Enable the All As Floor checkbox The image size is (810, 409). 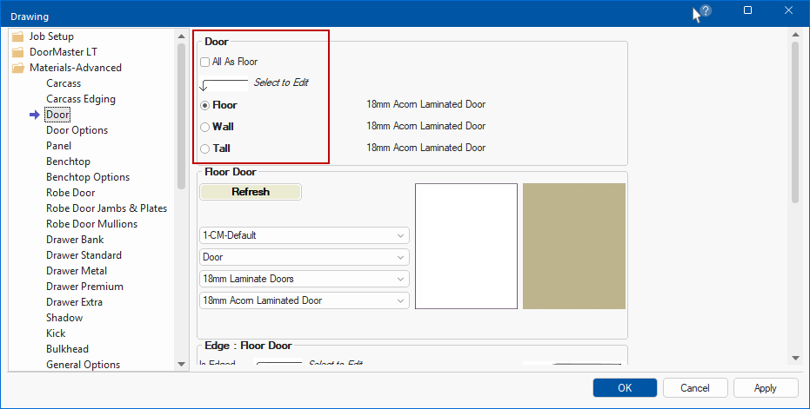204,62
